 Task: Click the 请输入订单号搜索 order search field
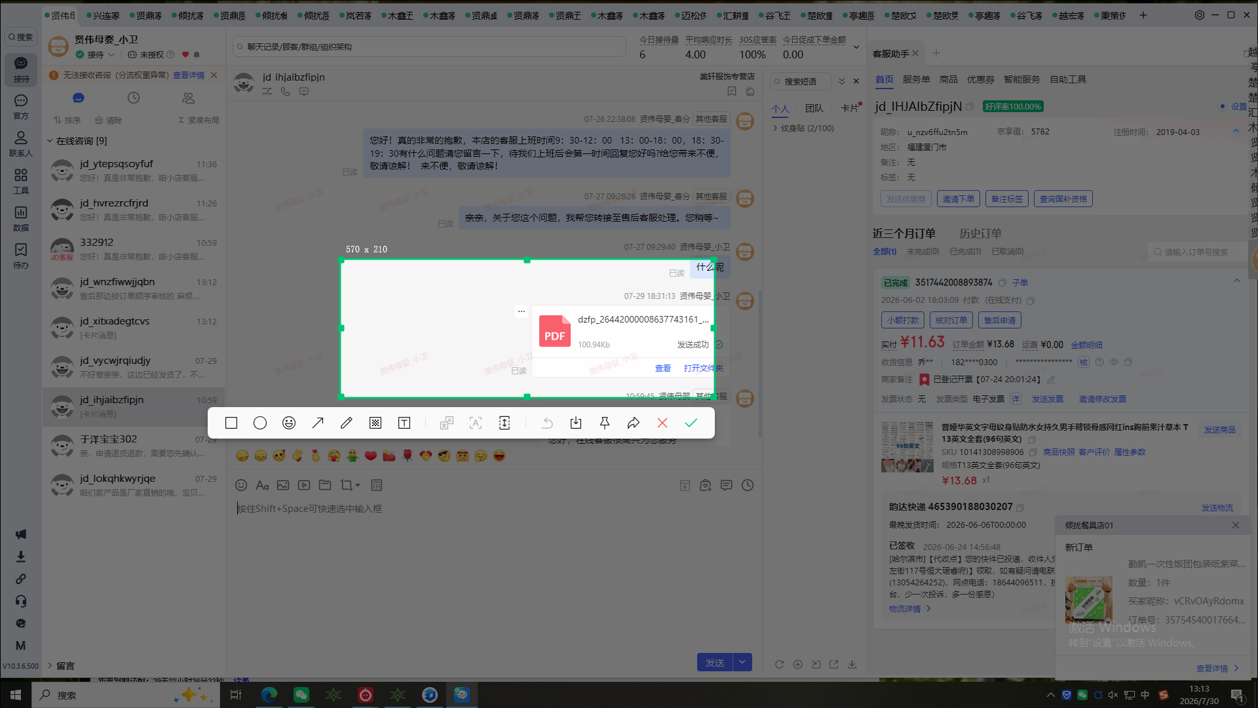point(1198,252)
